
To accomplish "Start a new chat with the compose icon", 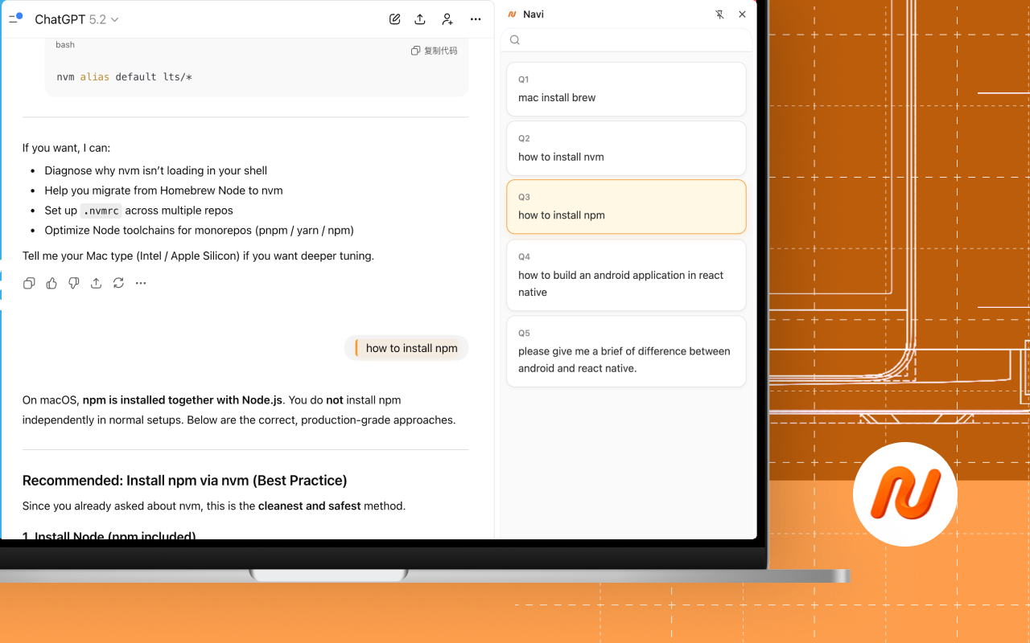I will (394, 18).
